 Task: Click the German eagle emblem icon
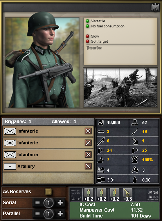click(155, 7)
